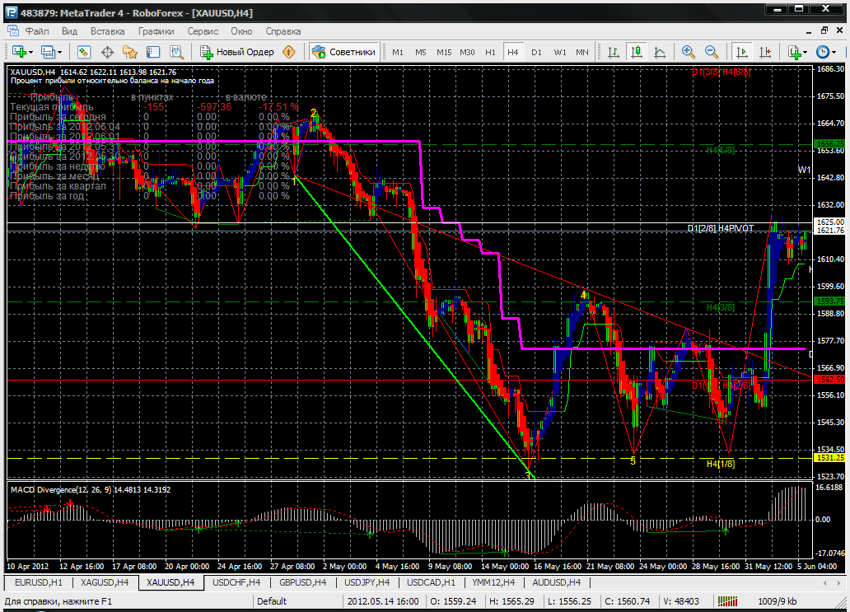Viewport: 850px width, 612px height.
Task: Click the Новый Ордер button
Action: (237, 52)
